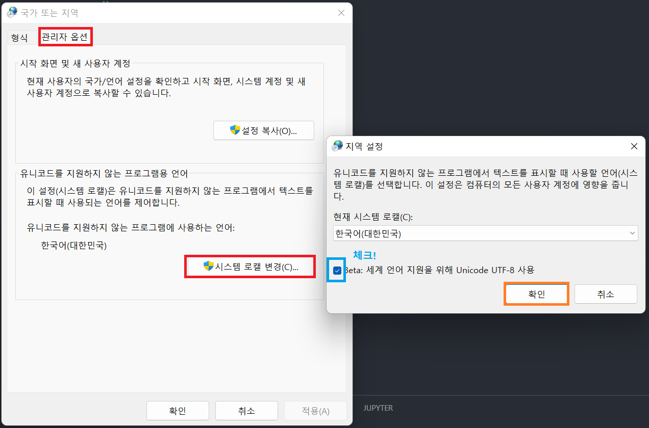The height and width of the screenshot is (428, 649).
Task: Switch to the 형식 tab
Action: pos(19,38)
